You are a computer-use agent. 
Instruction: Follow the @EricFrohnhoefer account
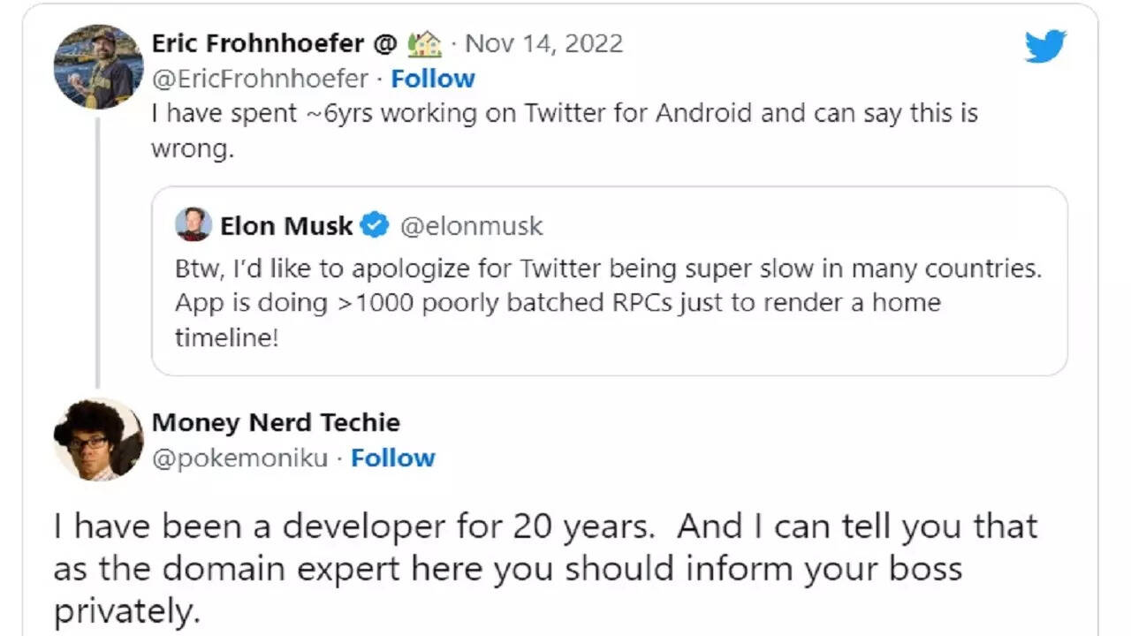click(x=433, y=79)
